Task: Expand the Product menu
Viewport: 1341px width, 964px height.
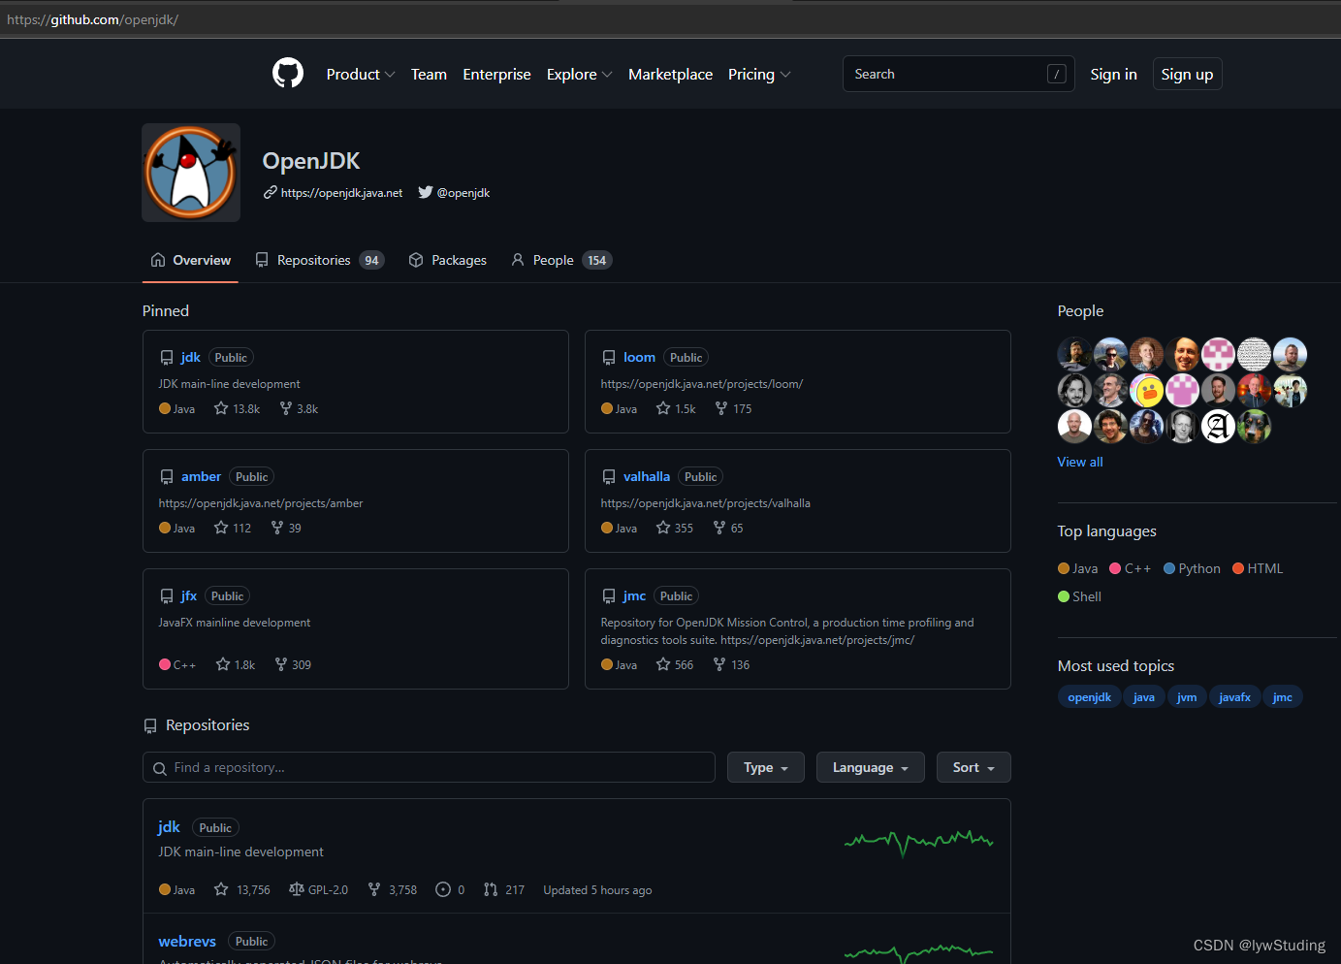Action: click(x=361, y=75)
